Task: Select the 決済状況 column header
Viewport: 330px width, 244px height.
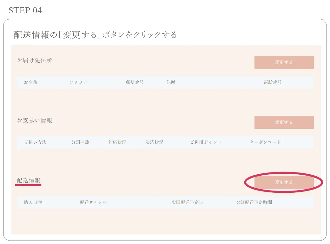Action: click(154, 142)
